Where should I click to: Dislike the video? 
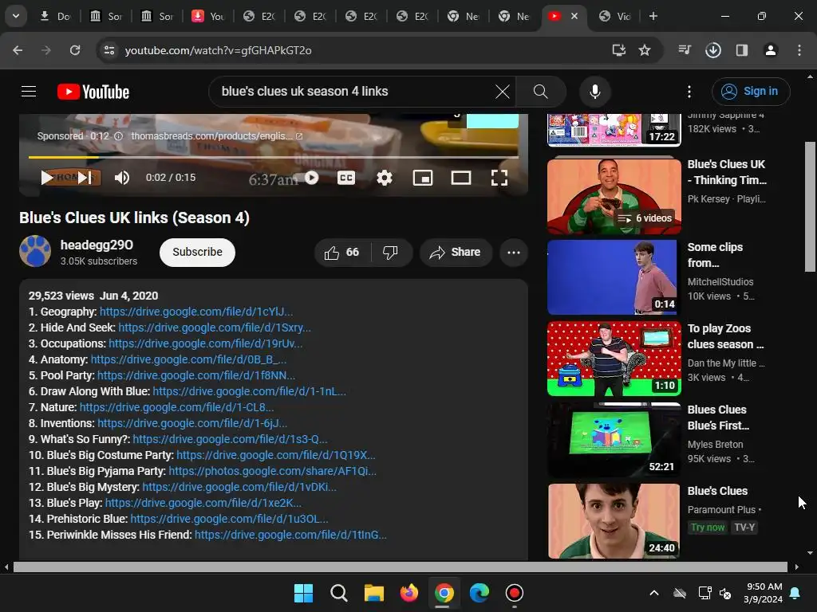point(391,253)
